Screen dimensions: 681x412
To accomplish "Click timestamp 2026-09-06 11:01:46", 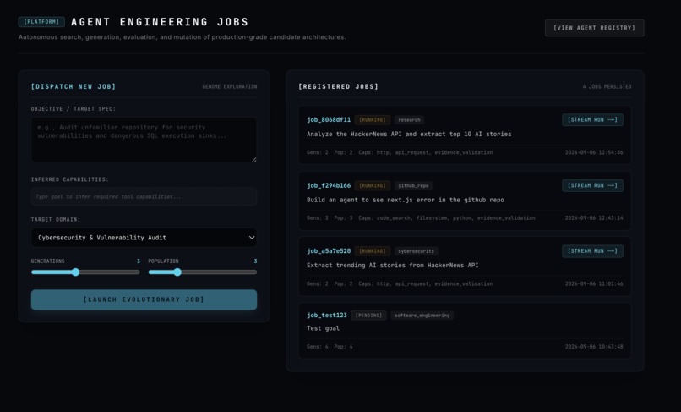I will coord(594,283).
